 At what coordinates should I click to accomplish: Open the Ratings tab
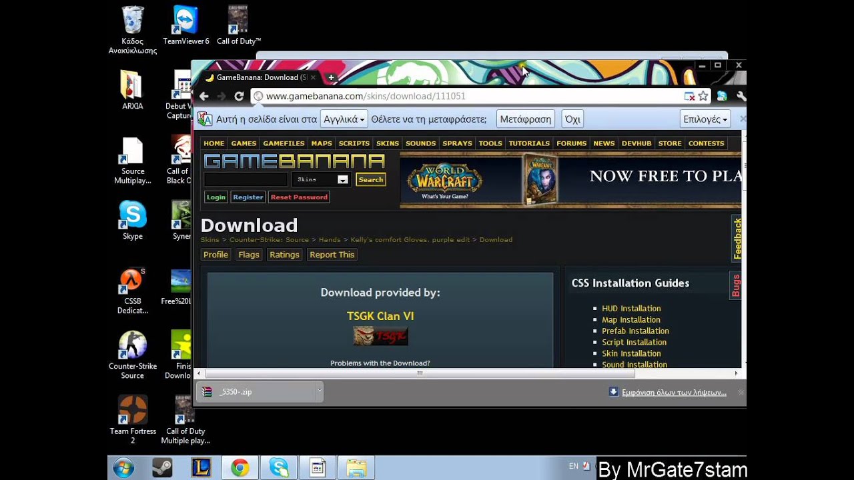284,255
